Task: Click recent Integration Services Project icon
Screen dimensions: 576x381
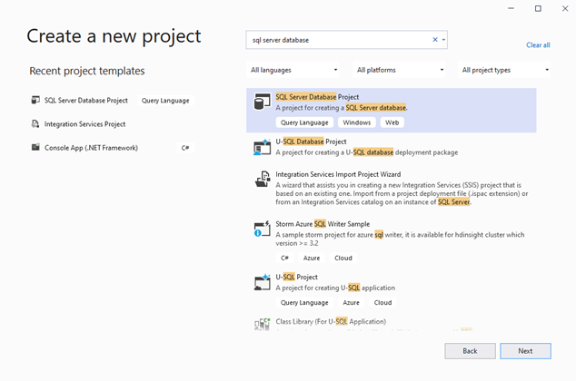Action: [x=35, y=124]
